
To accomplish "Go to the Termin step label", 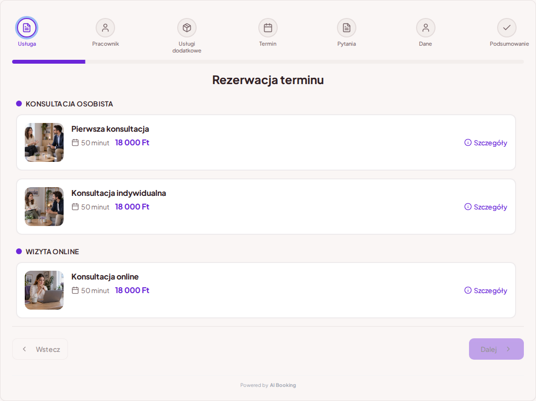I will (x=268, y=44).
